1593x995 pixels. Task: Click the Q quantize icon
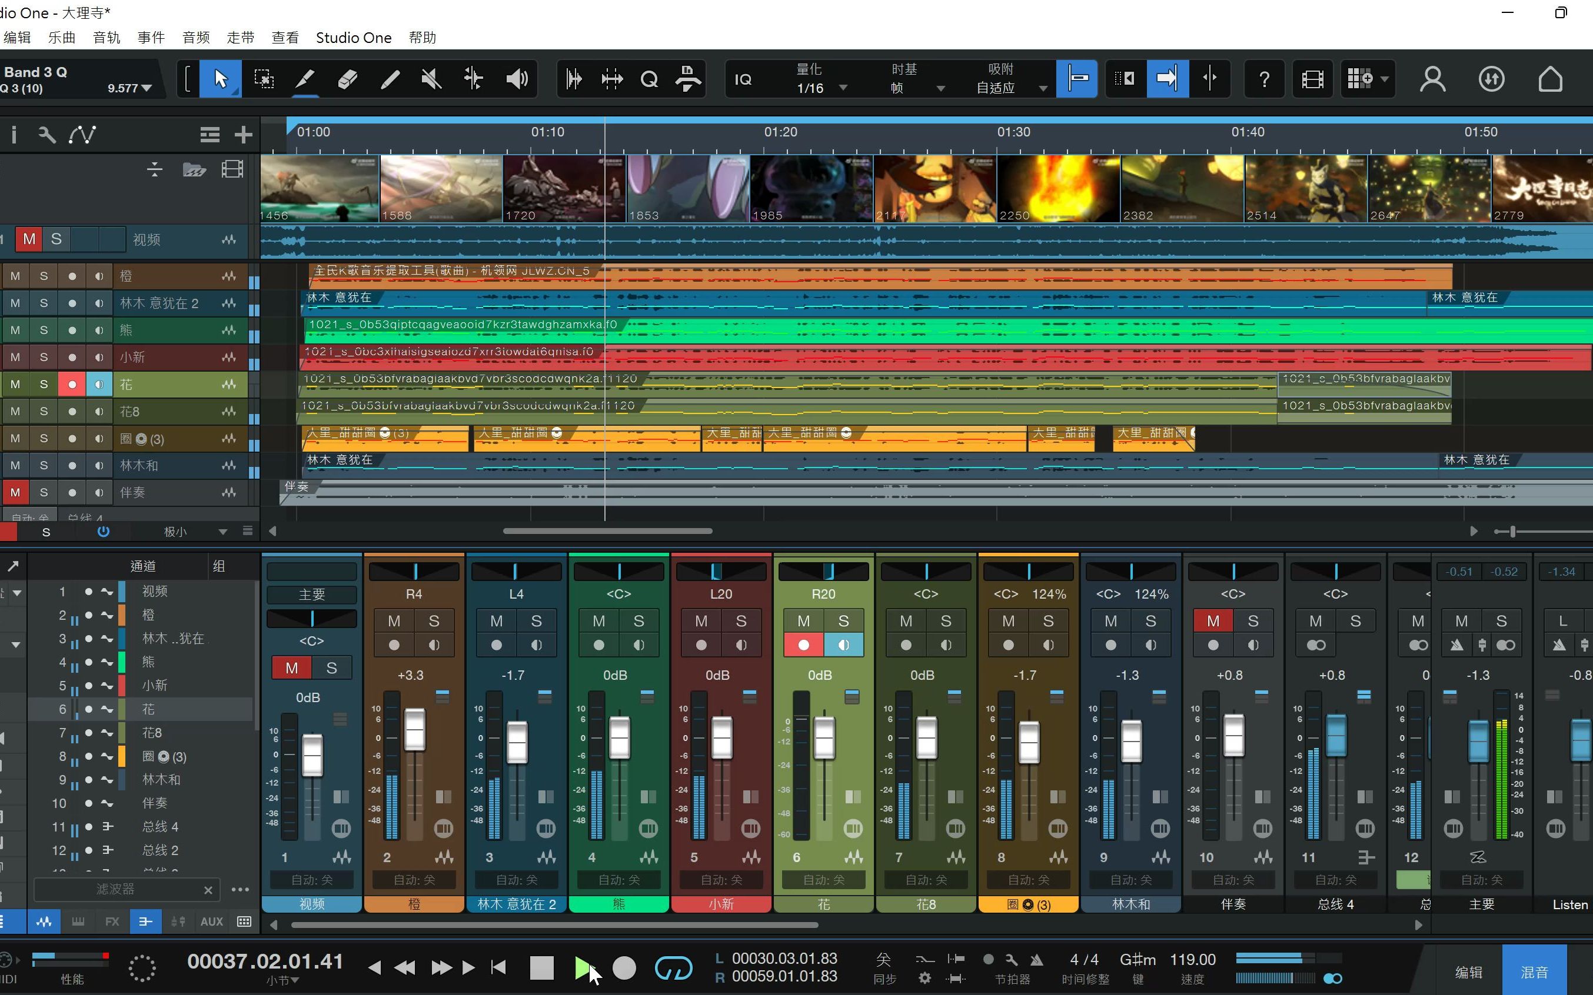click(x=649, y=79)
